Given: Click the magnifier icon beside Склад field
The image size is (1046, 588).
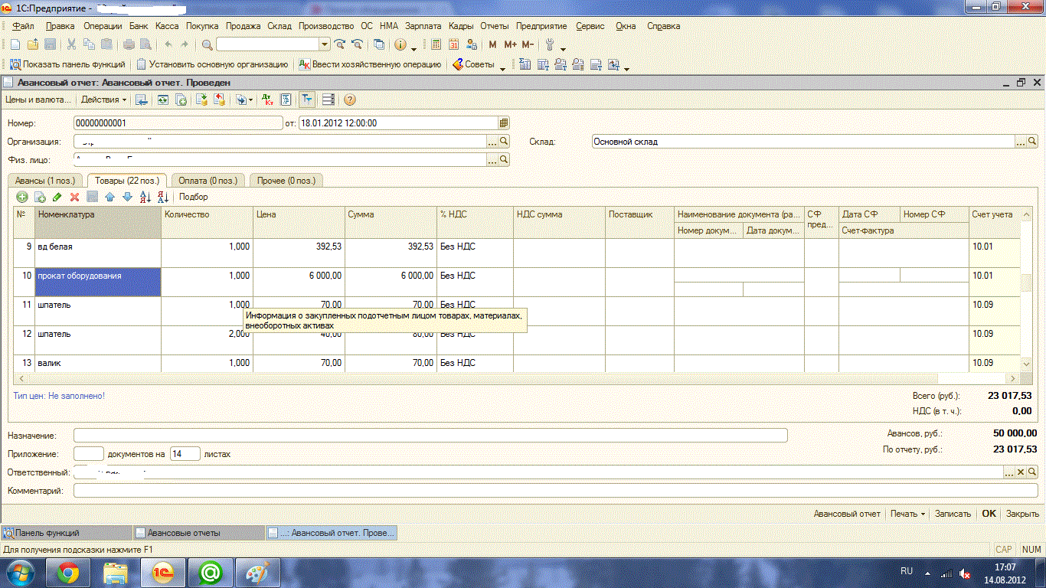Looking at the screenshot, I should click(x=1032, y=142).
